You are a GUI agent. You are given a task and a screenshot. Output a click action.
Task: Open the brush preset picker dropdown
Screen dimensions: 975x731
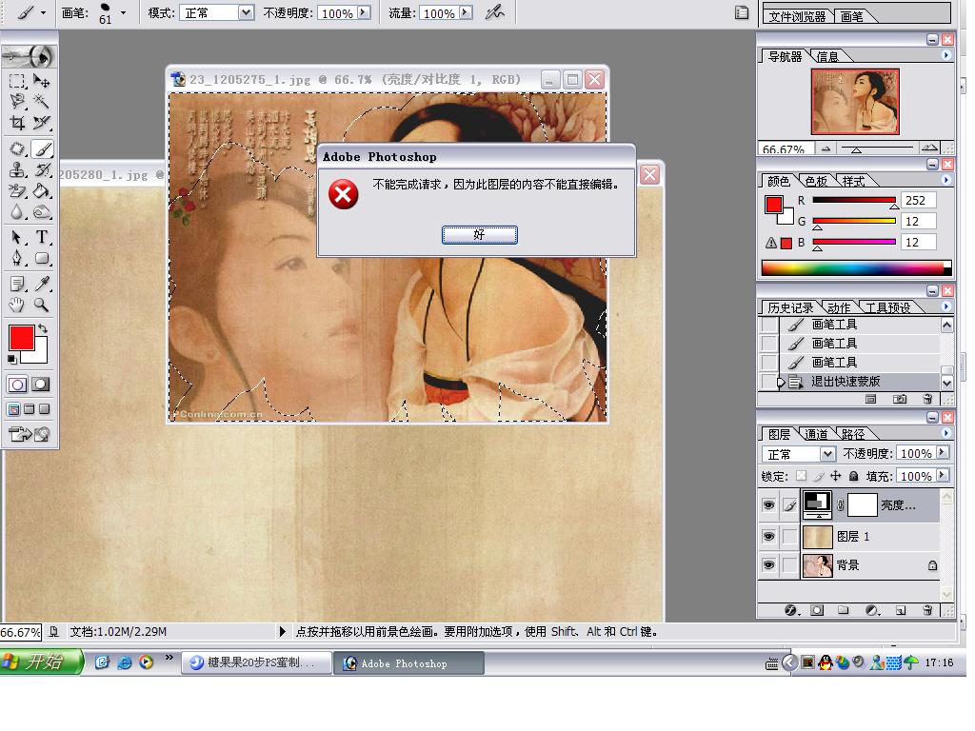pos(123,12)
